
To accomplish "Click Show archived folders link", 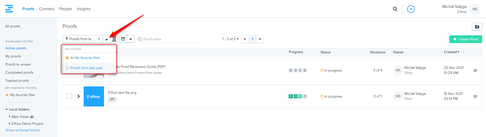I will point(23,130).
